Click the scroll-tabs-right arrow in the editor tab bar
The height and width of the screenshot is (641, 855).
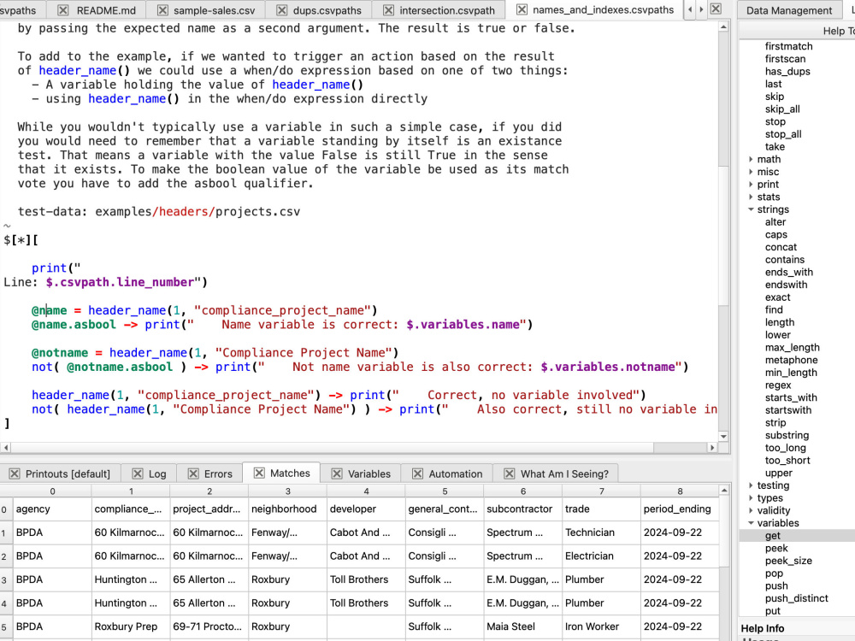point(701,9)
